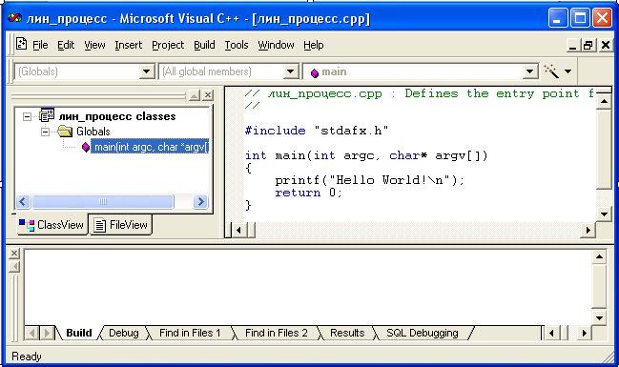Click editor vertical scroll down arrow

pyautogui.click(x=604, y=214)
